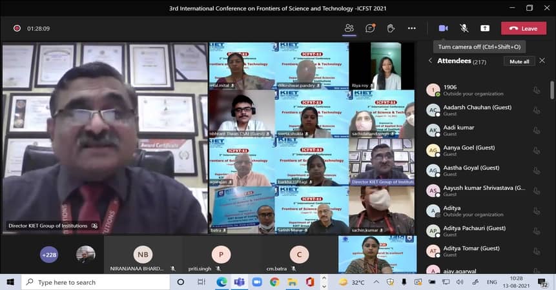Collapse Attendees section with left chevron
The image size is (556, 290).
(431, 61)
